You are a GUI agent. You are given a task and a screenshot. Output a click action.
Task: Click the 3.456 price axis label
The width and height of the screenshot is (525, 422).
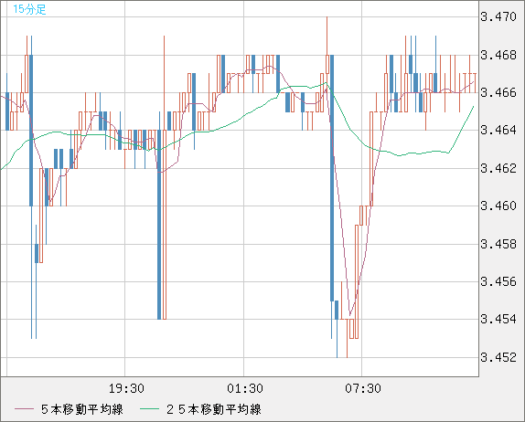coord(498,281)
